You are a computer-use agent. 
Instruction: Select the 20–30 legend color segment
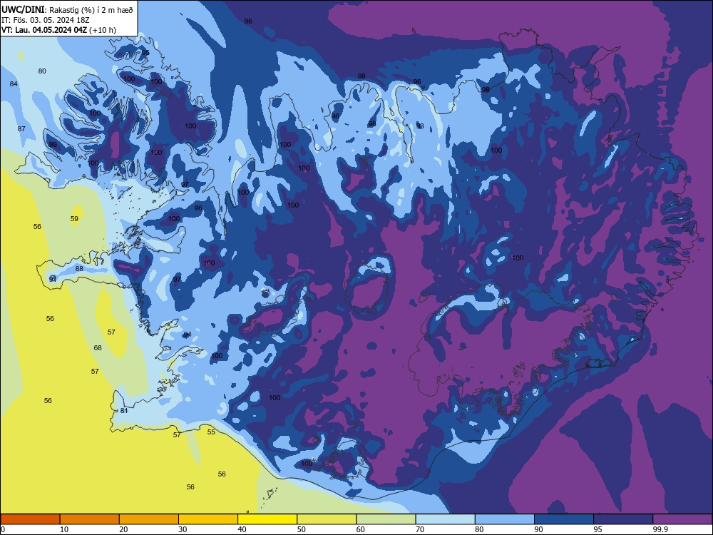[x=149, y=519]
